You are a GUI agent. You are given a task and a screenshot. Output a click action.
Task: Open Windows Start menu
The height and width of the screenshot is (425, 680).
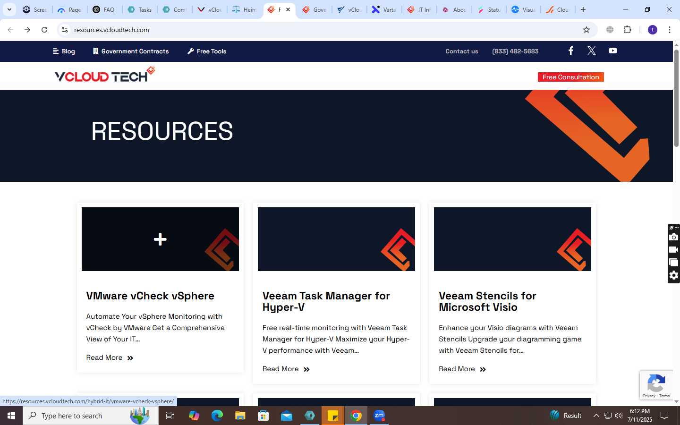11,416
